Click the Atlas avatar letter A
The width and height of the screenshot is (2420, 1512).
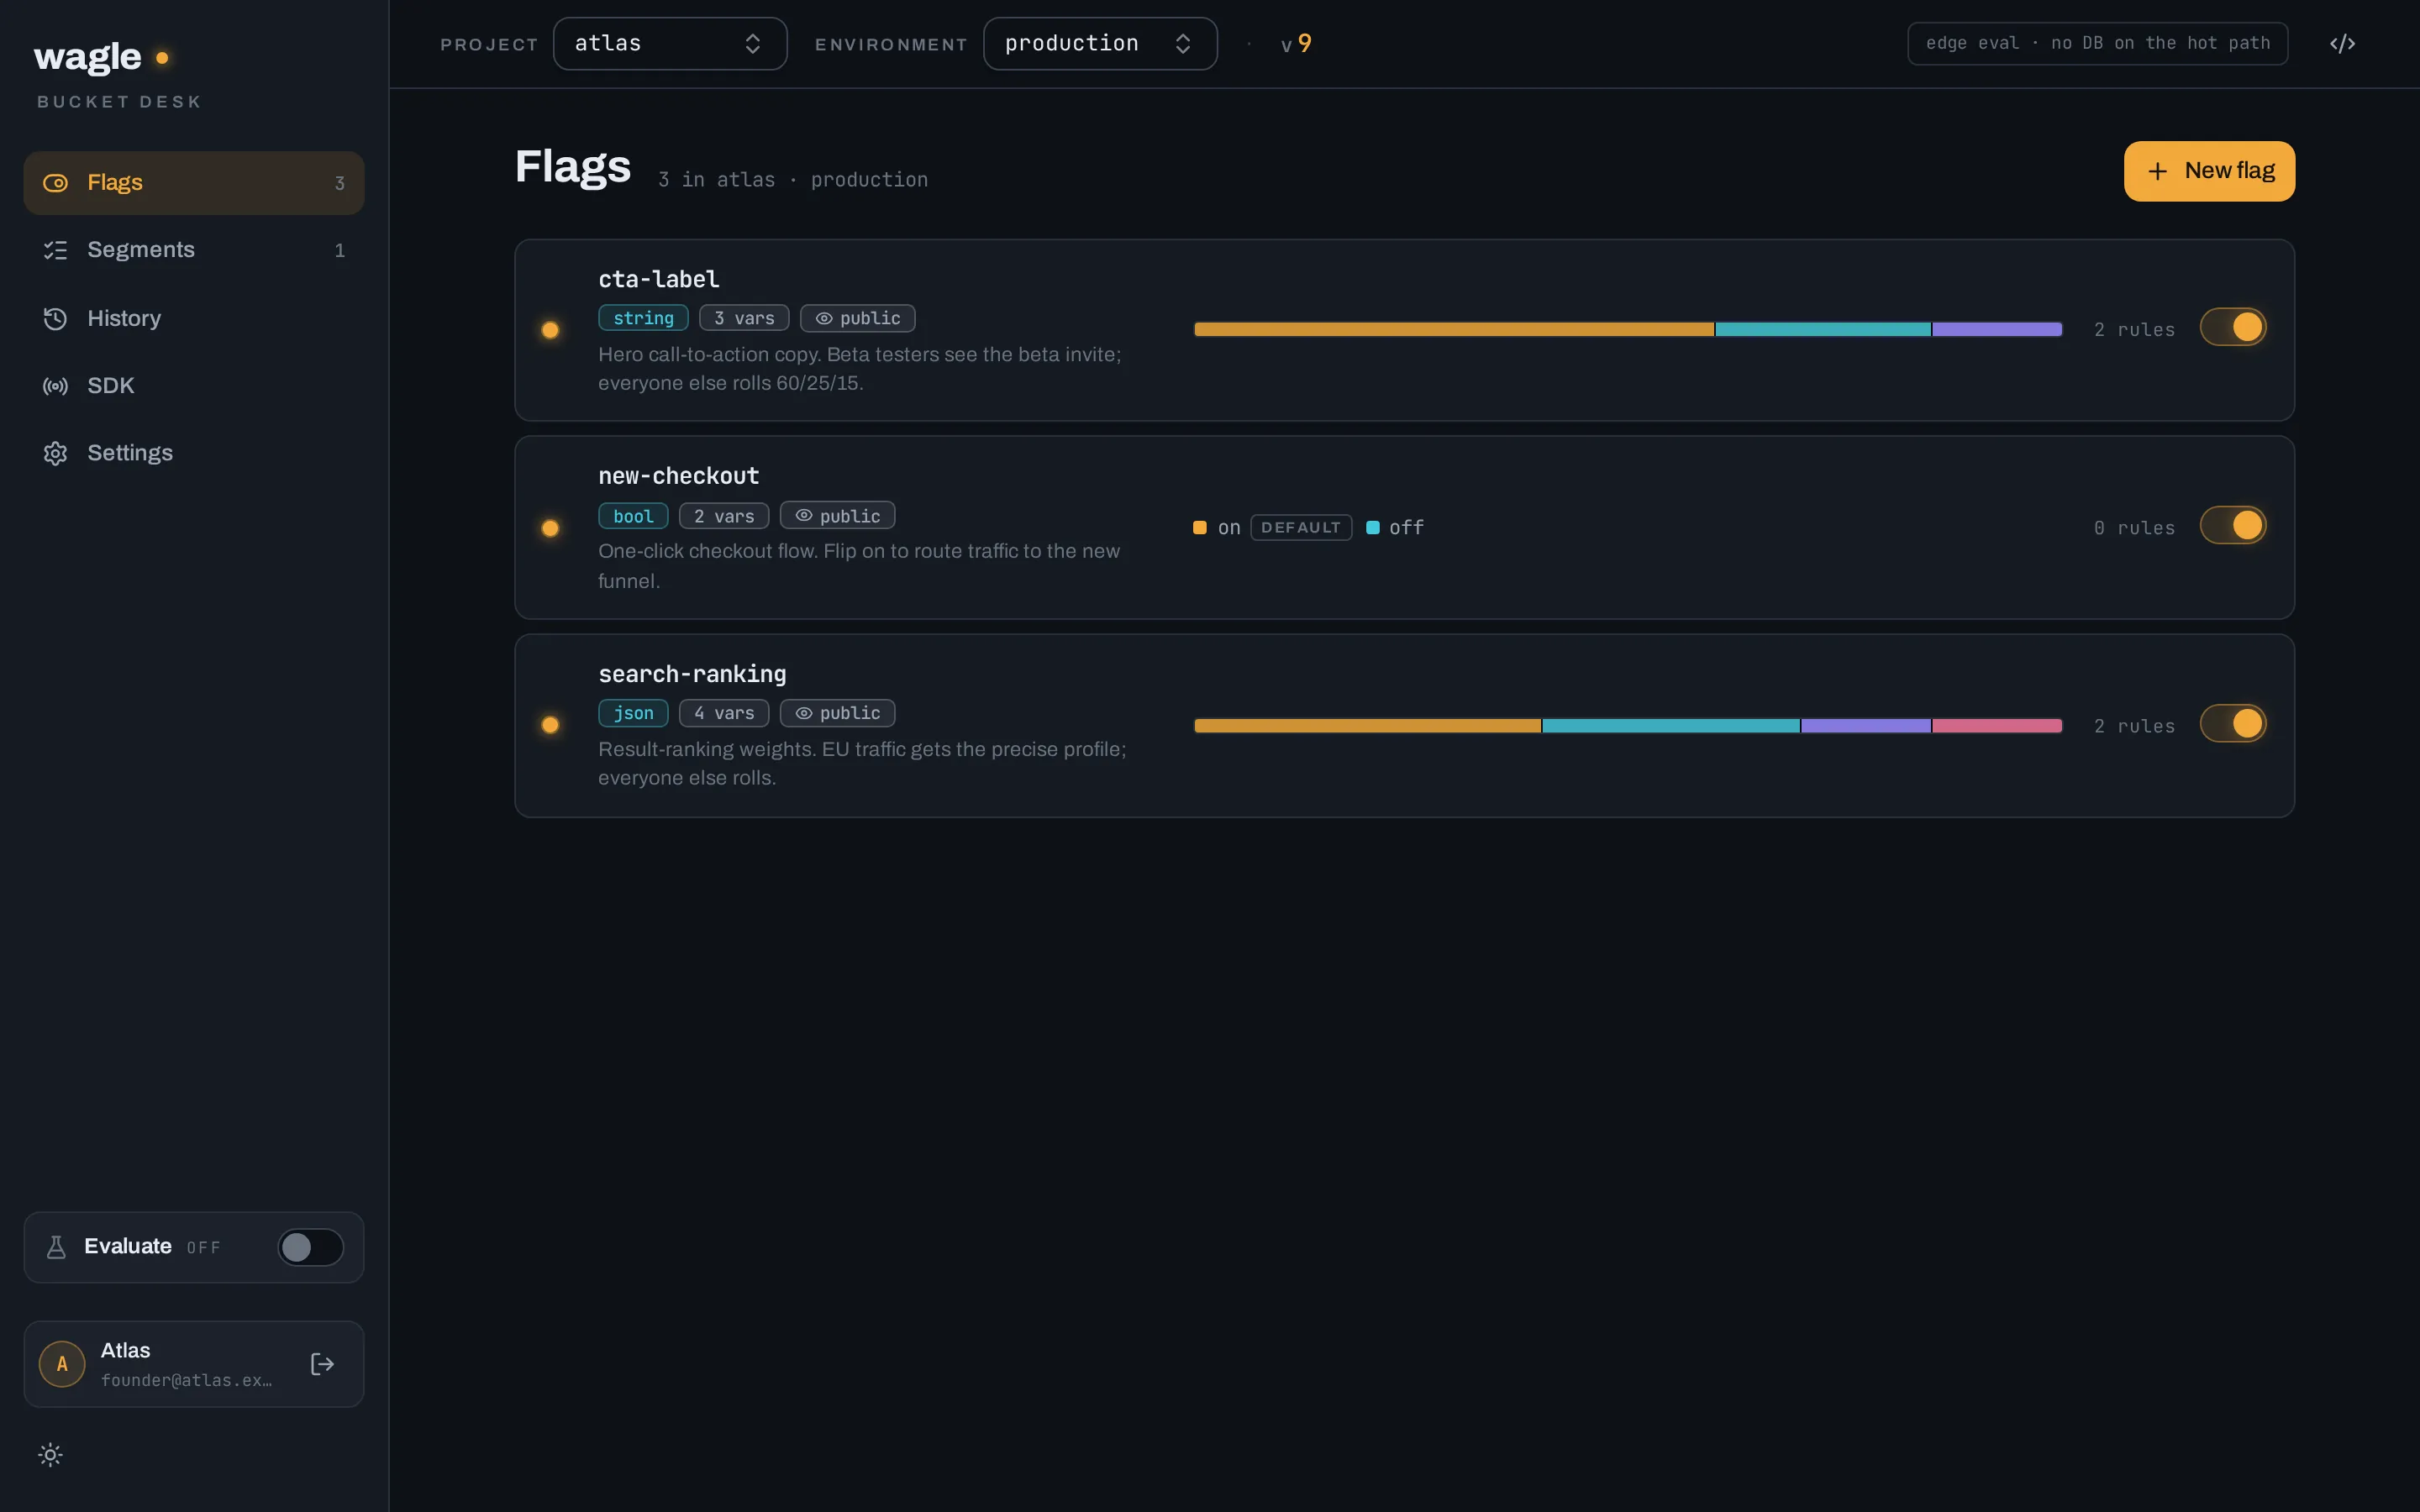(x=62, y=1364)
